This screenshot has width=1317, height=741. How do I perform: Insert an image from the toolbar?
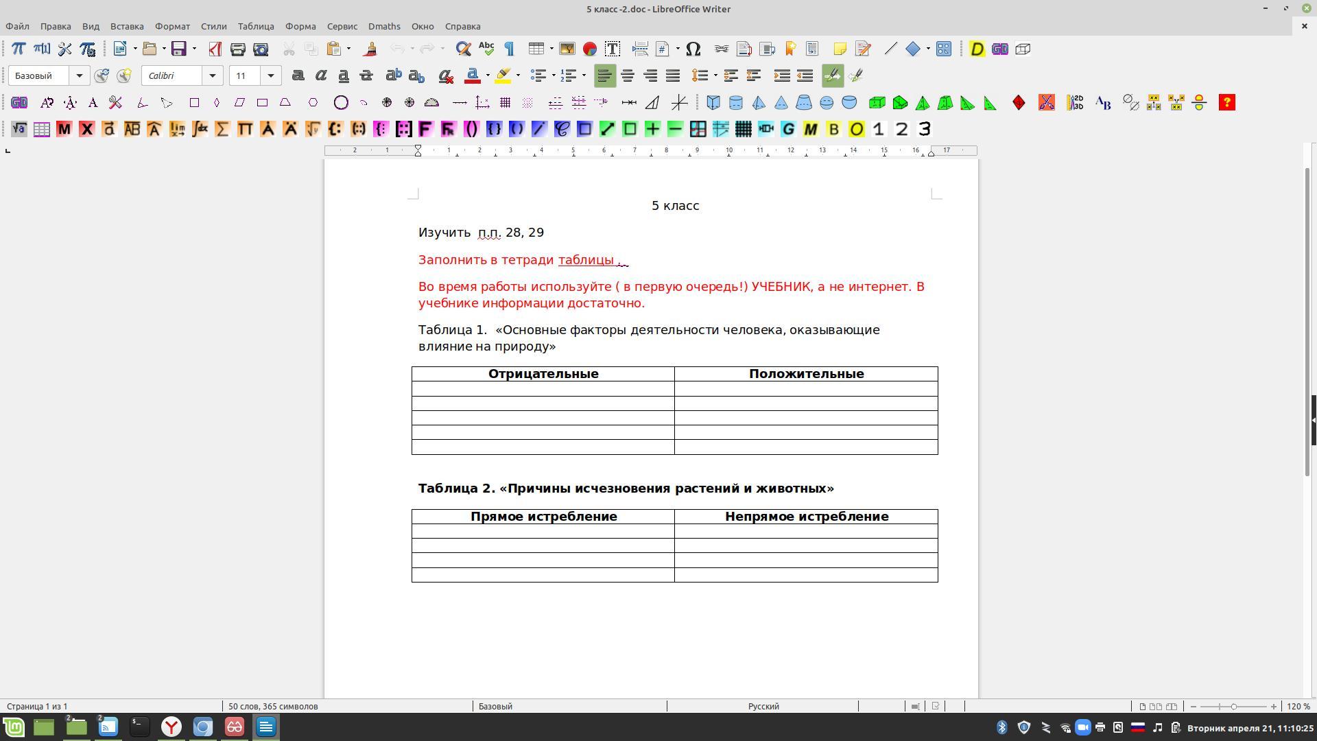[567, 49]
